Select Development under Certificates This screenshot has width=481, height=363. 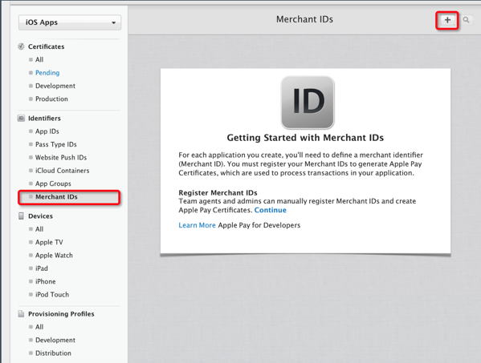pos(55,86)
